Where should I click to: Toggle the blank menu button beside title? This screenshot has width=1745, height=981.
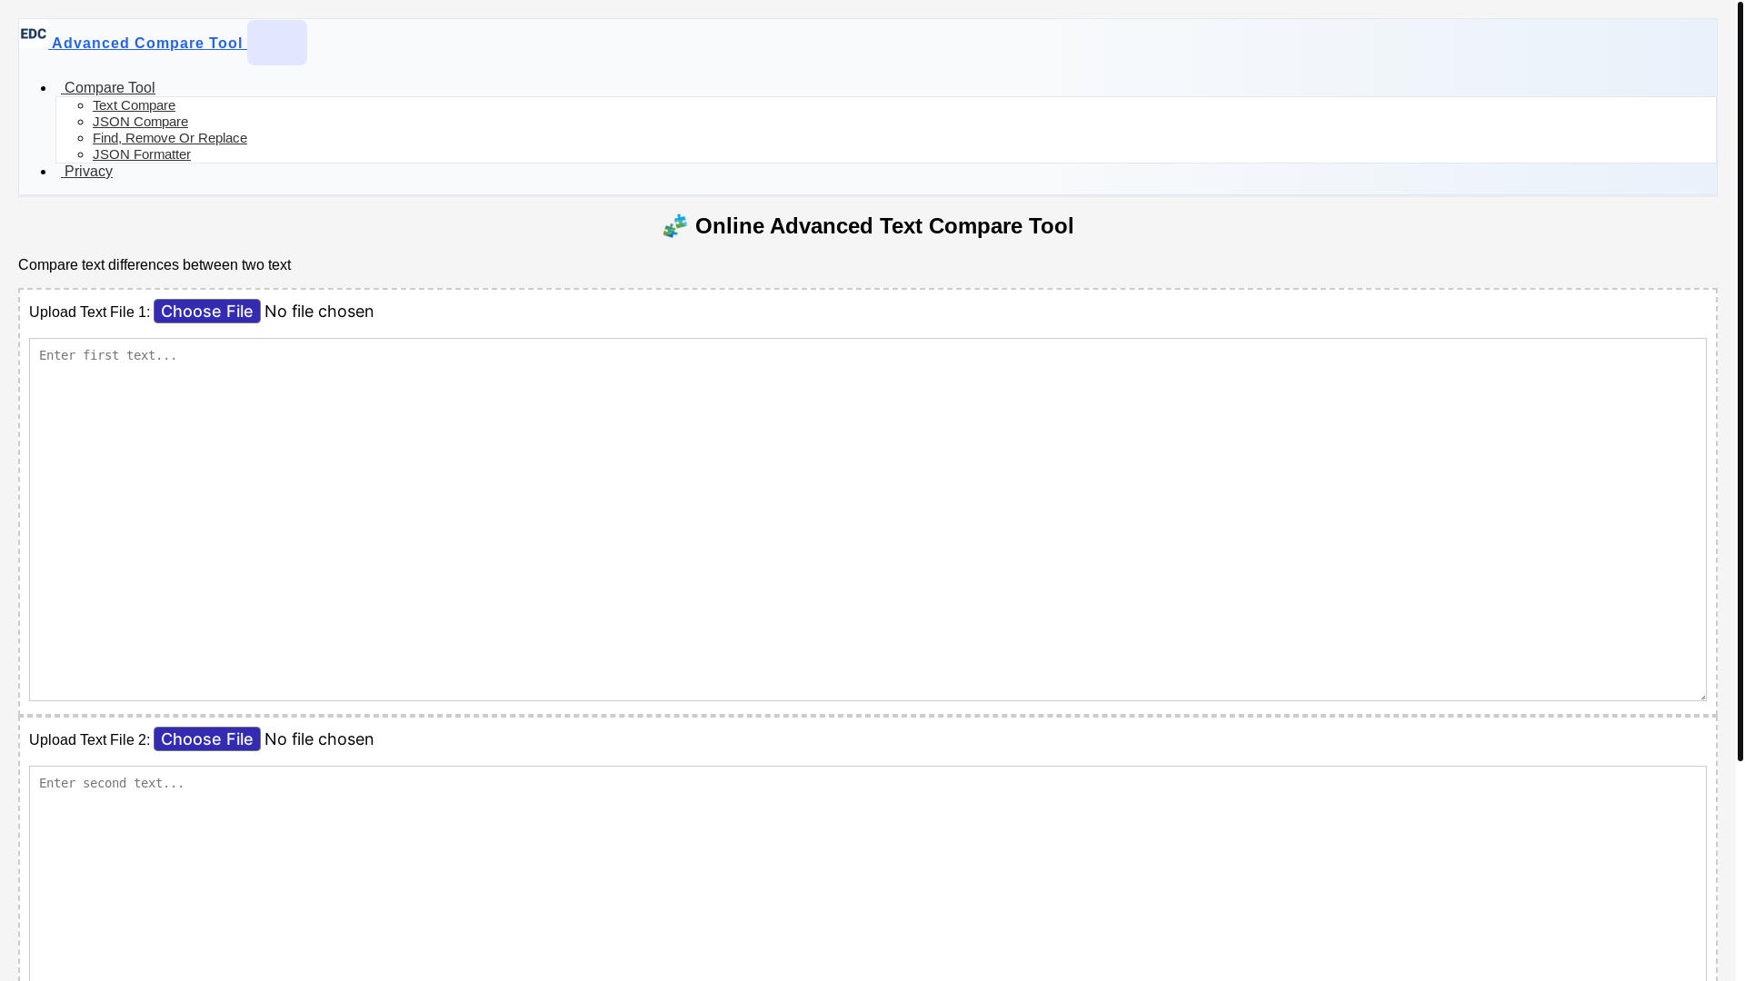coord(277,43)
